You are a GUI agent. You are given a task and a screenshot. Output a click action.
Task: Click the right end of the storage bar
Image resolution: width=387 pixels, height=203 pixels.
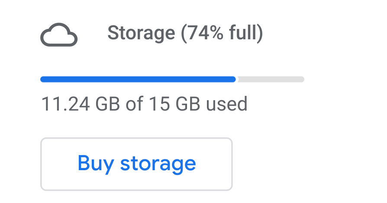(301, 79)
